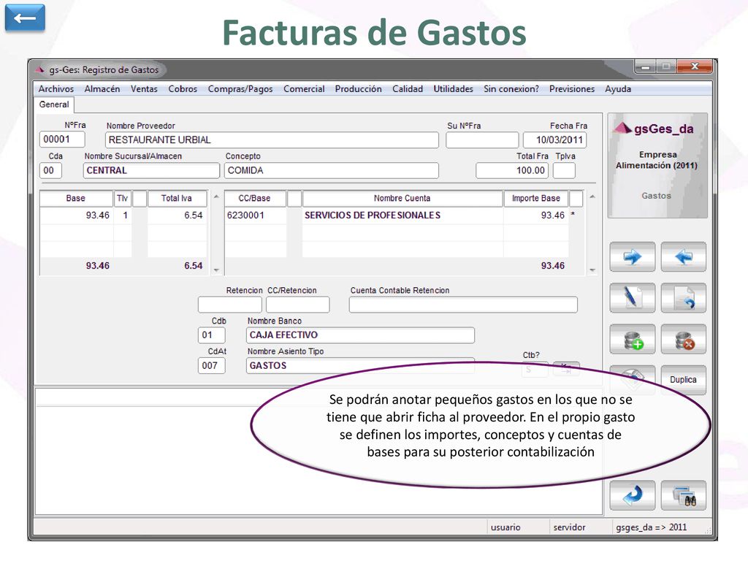Click the Total Fra field 100.00
Viewport: 748px width, 561px height.
pos(512,170)
